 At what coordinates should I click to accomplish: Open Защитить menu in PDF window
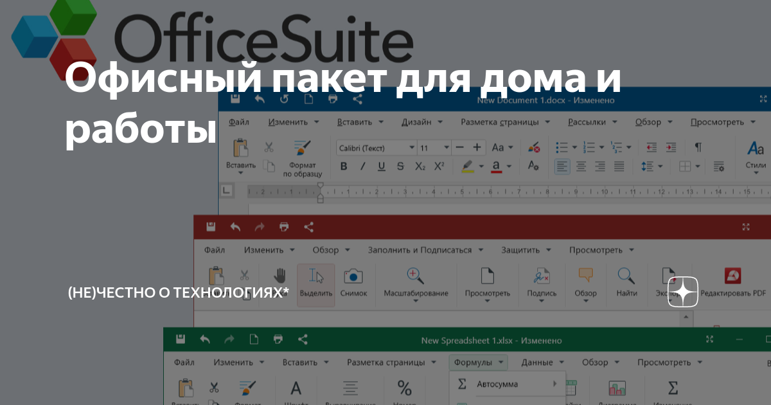coord(526,249)
